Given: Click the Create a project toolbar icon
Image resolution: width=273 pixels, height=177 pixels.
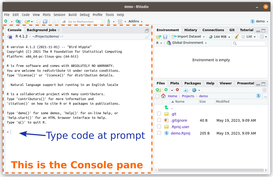Looking at the screenshot, I should pos(18,22).
